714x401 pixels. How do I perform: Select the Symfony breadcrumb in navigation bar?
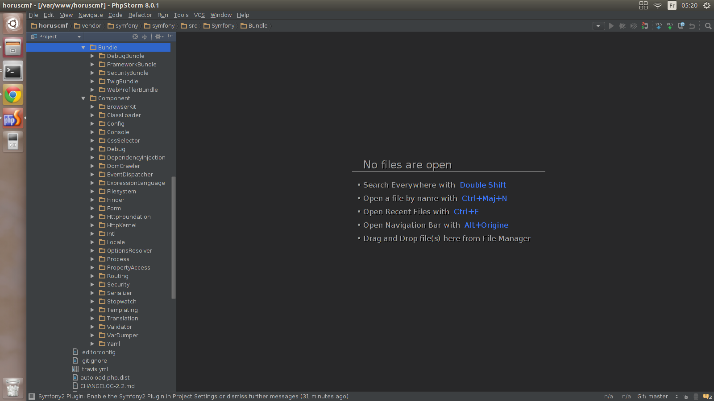pyautogui.click(x=219, y=26)
